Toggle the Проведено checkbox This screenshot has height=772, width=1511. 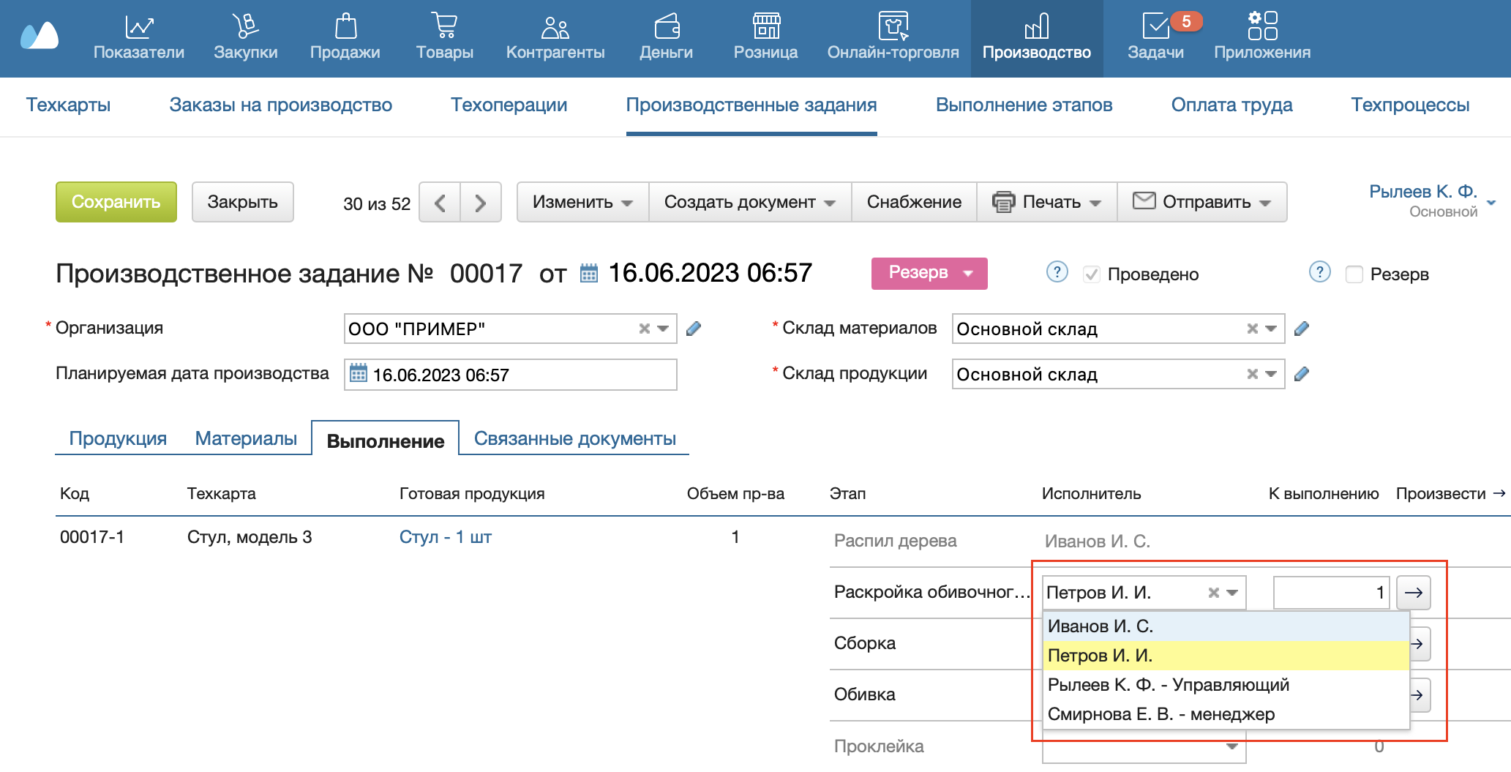coord(1091,274)
